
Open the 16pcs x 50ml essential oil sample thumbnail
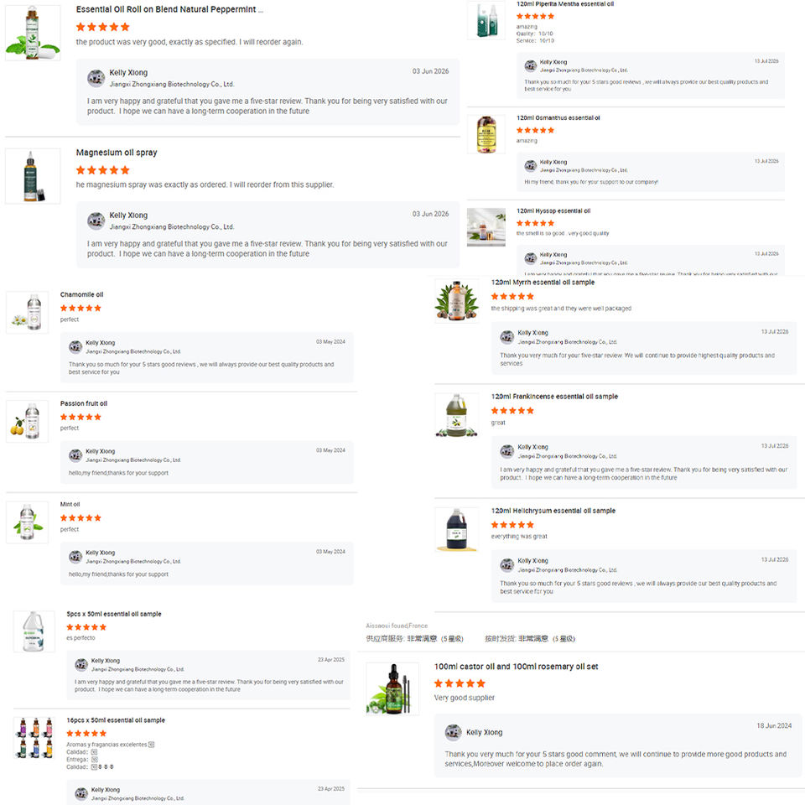click(x=34, y=738)
